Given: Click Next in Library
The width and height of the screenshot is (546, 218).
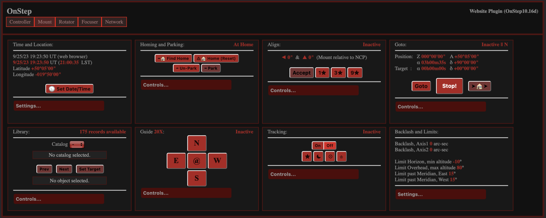Looking at the screenshot, I should [64, 169].
